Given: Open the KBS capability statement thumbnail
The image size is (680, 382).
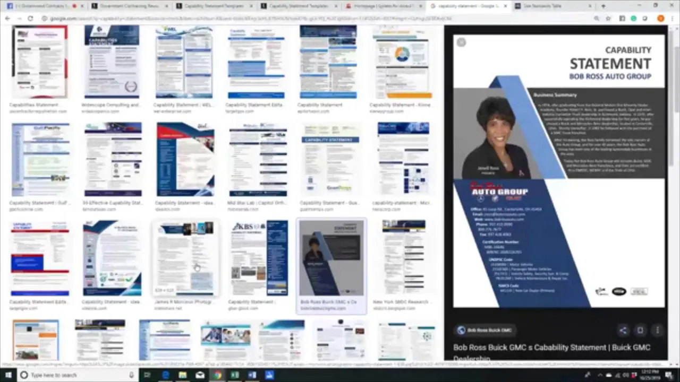Looking at the screenshot, I should [259, 258].
